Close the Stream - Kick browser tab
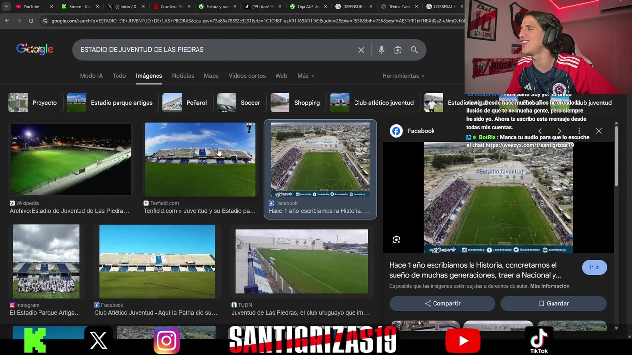The height and width of the screenshot is (355, 632). [98, 7]
